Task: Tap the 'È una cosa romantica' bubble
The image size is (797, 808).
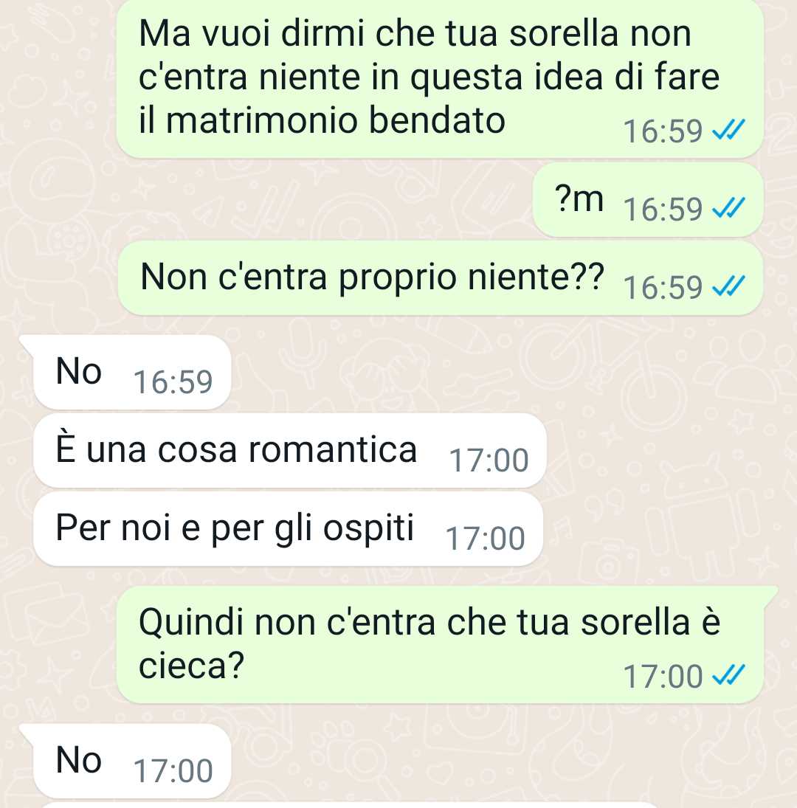Action: (289, 450)
